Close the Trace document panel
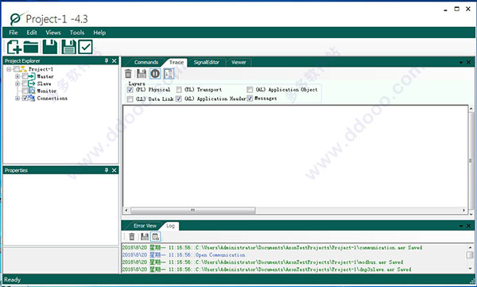This screenshot has height=287, width=477. (x=468, y=62)
